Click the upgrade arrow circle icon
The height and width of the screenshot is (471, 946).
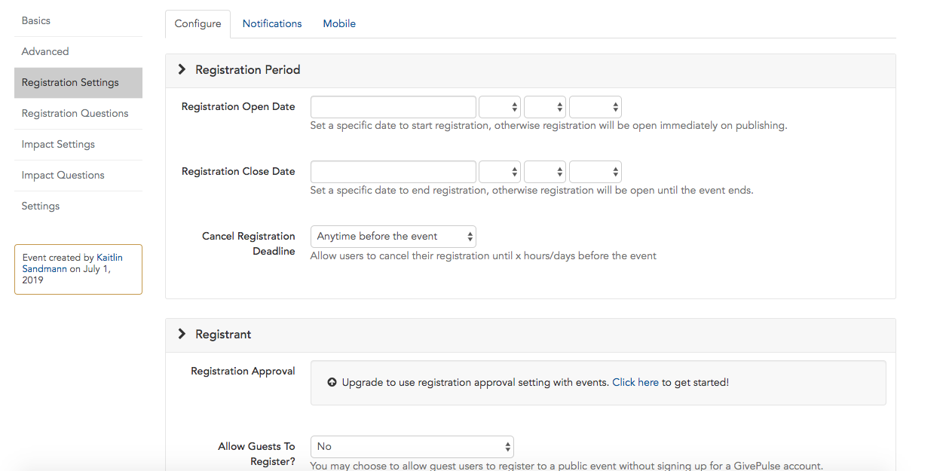[x=332, y=383]
